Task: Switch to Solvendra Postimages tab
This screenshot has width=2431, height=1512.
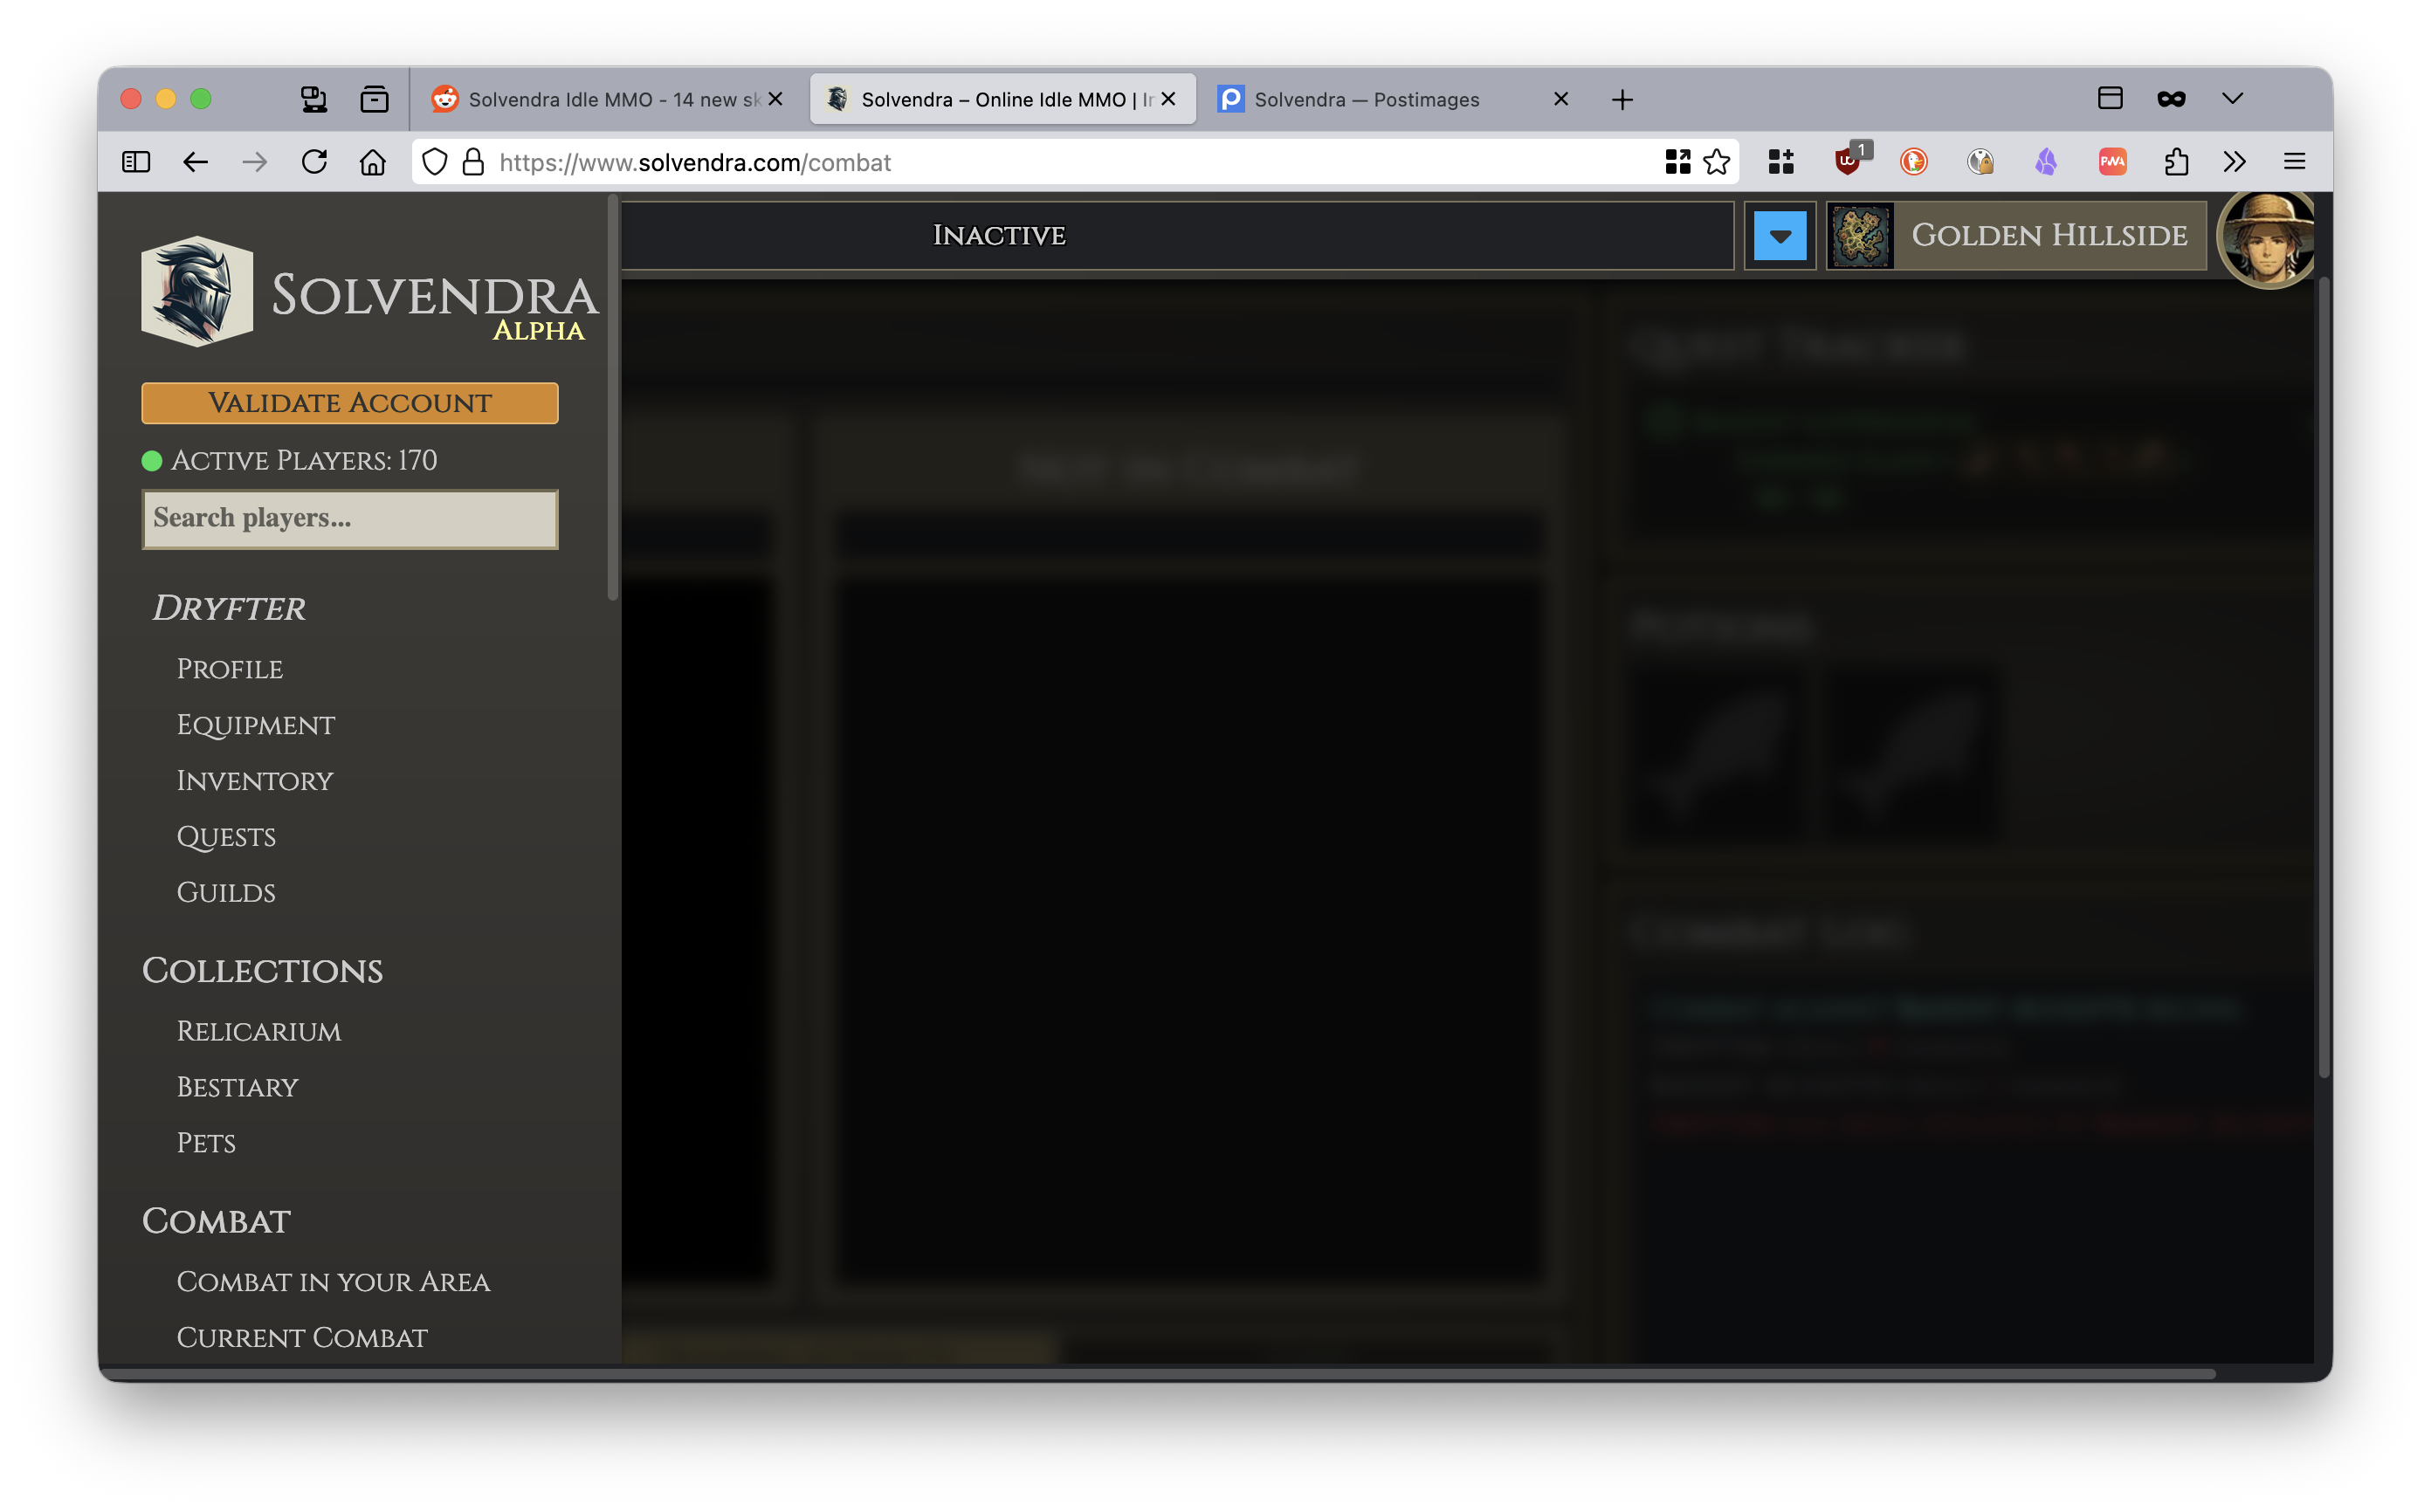Action: pyautogui.click(x=1366, y=99)
